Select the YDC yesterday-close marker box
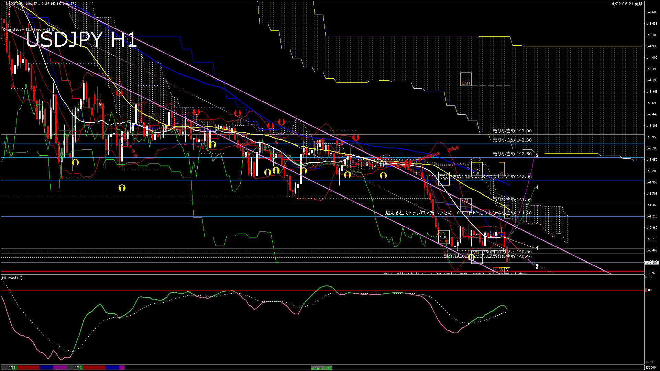The height and width of the screenshot is (371, 660). (444, 237)
